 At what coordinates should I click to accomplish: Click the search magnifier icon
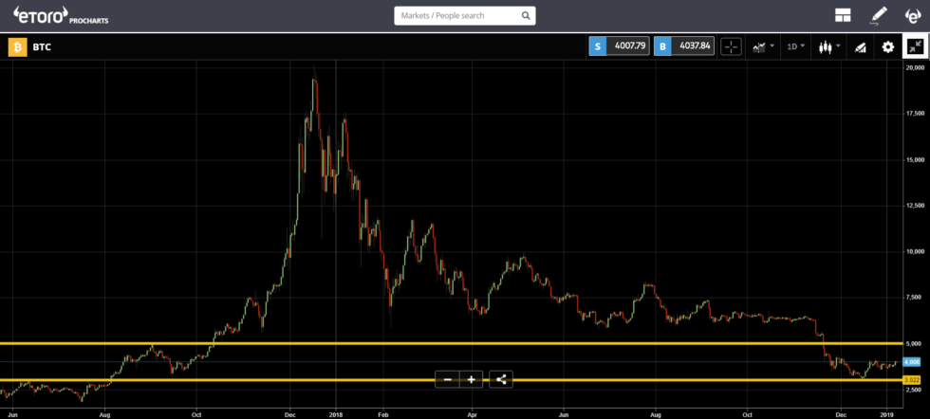[525, 16]
